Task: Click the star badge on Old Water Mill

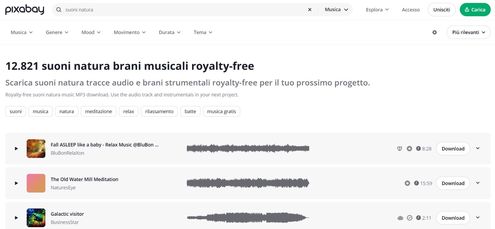Action: 407,183
